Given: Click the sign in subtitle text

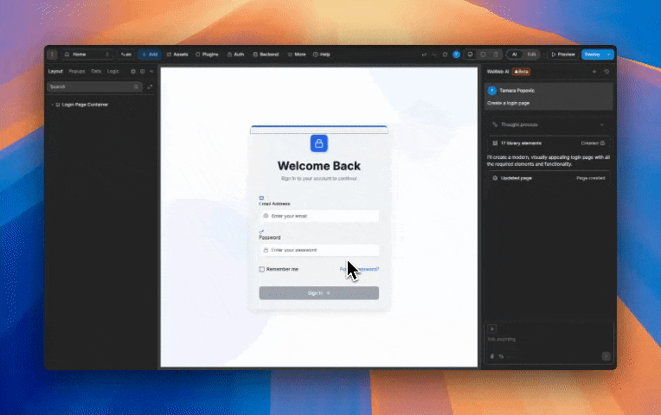Looking at the screenshot, I should pos(319,179).
